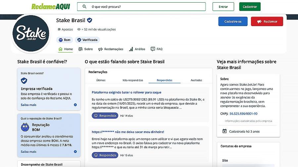Click the blue face icon on Bom badge
The height and width of the screenshot is (167, 298).
coord(61,40)
